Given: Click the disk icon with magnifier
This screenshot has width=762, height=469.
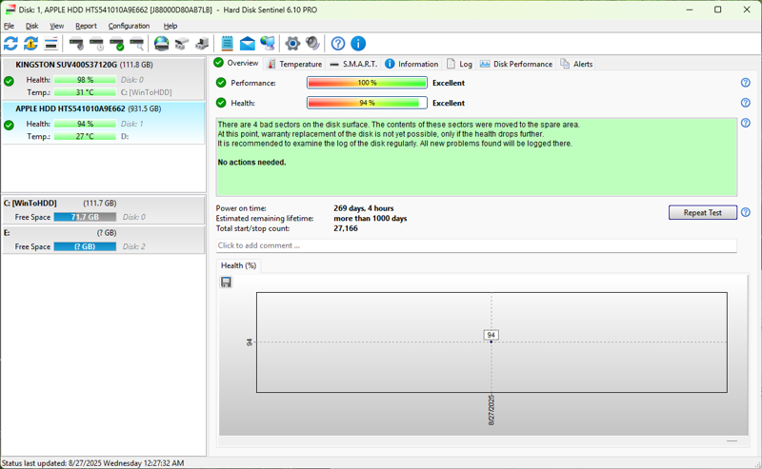Looking at the screenshot, I should [x=137, y=44].
